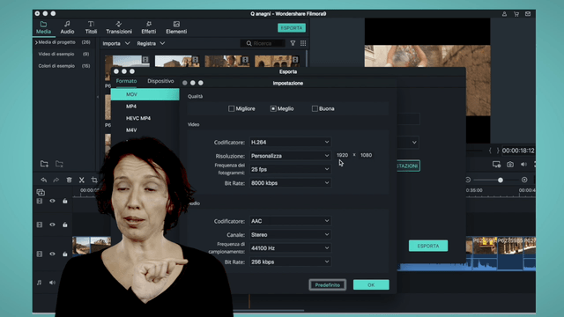Open the Transizioni tab
The height and width of the screenshot is (317, 564).
pyautogui.click(x=119, y=27)
